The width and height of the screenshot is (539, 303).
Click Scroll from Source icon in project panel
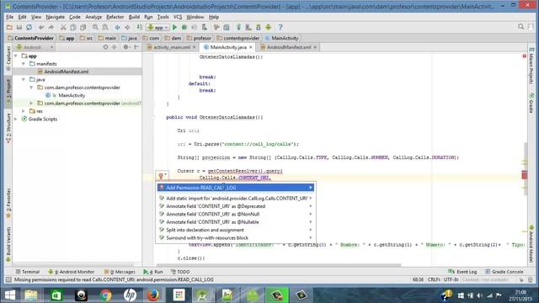(x=105, y=47)
